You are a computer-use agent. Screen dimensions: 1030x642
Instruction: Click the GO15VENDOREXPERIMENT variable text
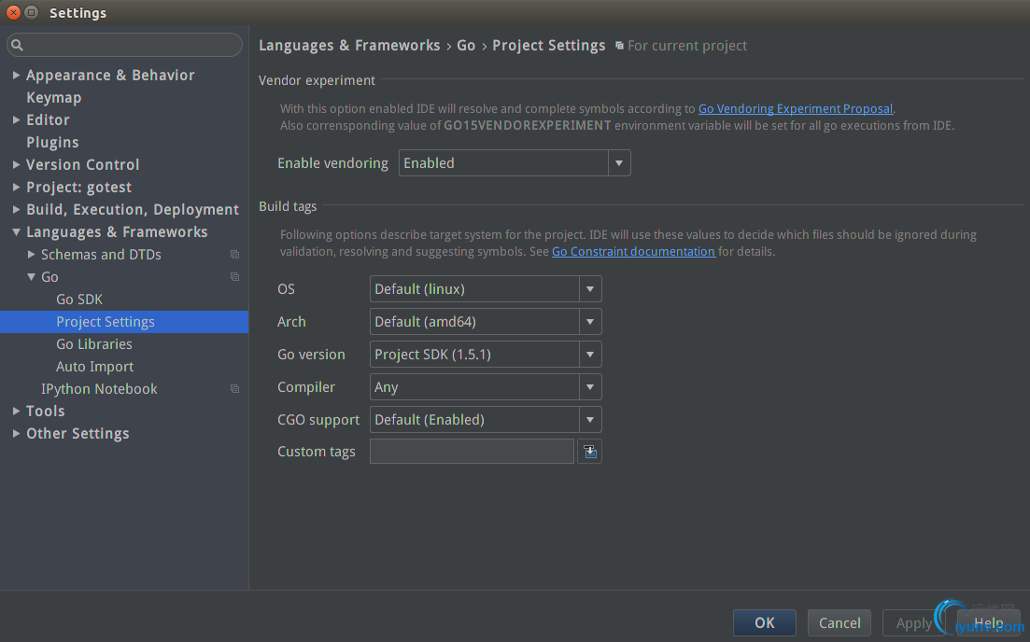click(528, 125)
